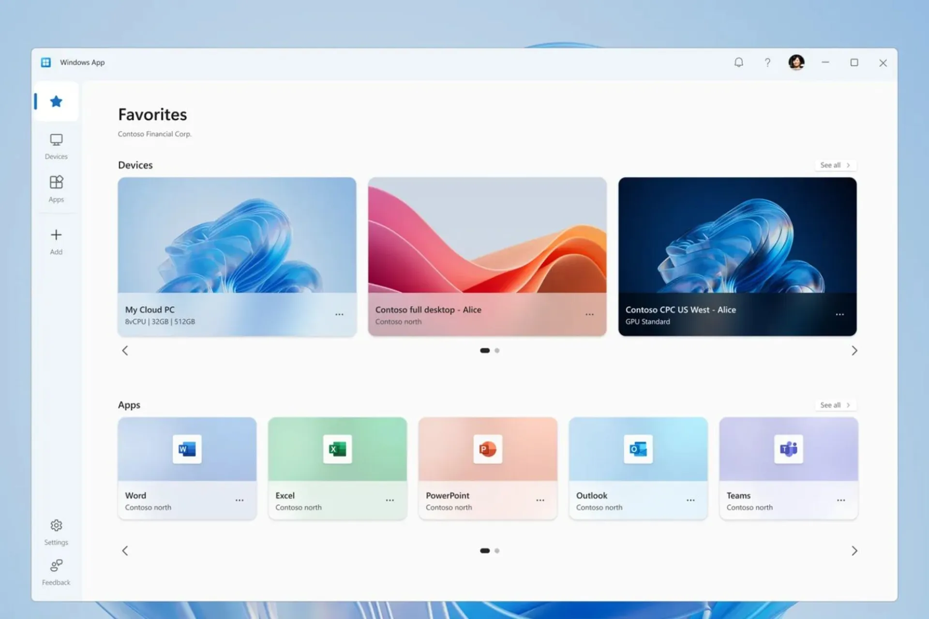The width and height of the screenshot is (929, 619).
Task: Launch My Cloud PC device card
Action: click(x=237, y=256)
